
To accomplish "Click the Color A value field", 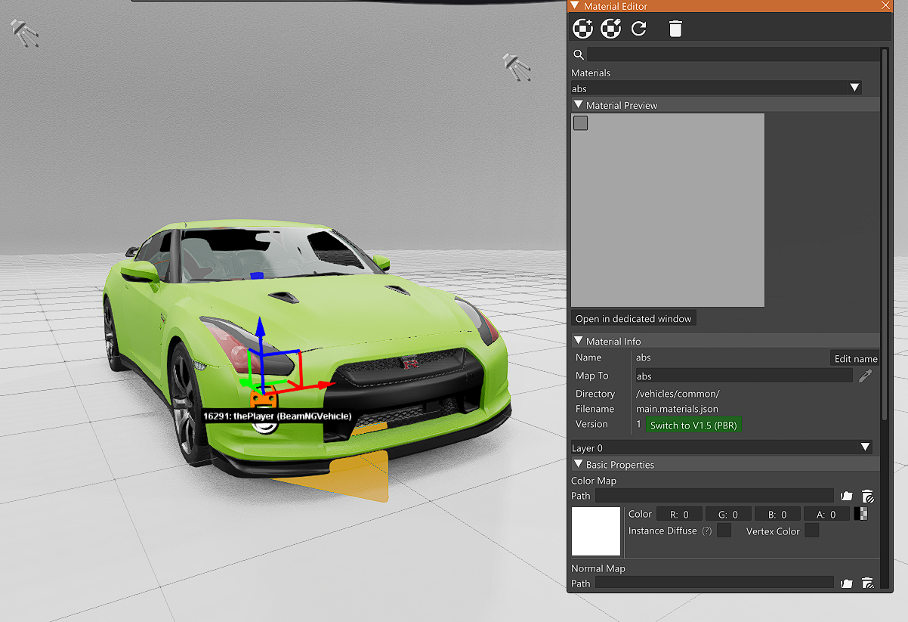I will pyautogui.click(x=826, y=514).
